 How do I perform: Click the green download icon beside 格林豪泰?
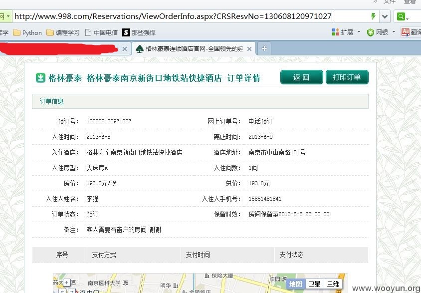coord(40,78)
